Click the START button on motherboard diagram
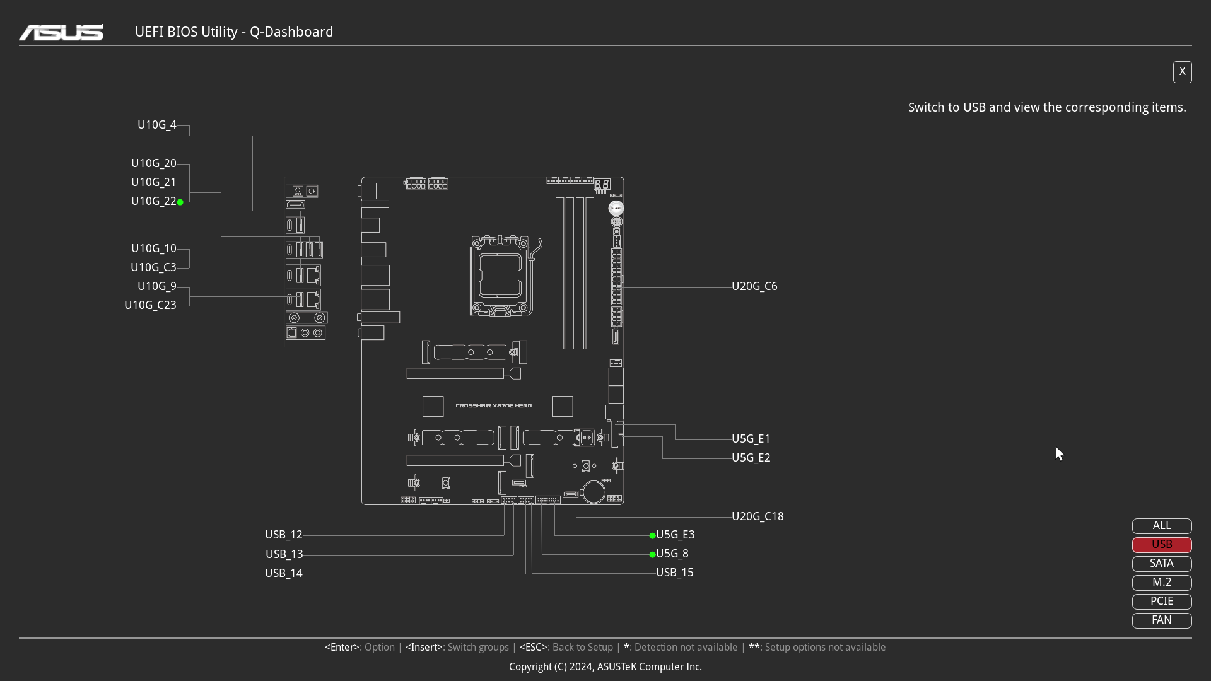 pyautogui.click(x=616, y=207)
